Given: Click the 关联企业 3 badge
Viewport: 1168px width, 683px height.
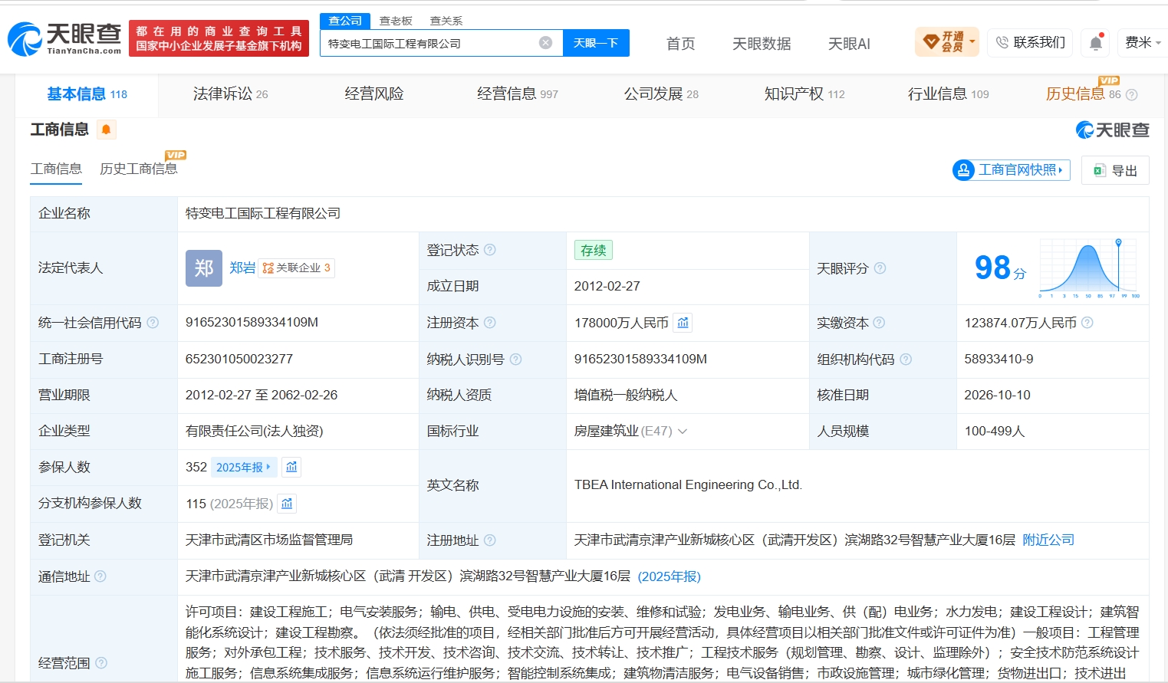Looking at the screenshot, I should point(296,268).
